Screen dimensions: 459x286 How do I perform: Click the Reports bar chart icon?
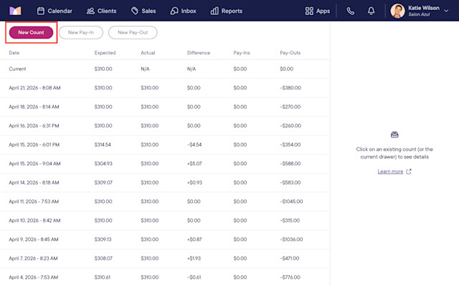(214, 11)
